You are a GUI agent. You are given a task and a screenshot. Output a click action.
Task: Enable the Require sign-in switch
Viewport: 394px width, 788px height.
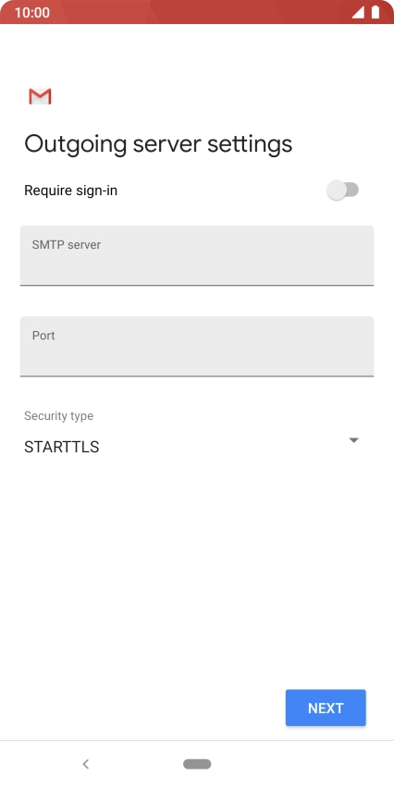[x=342, y=190]
